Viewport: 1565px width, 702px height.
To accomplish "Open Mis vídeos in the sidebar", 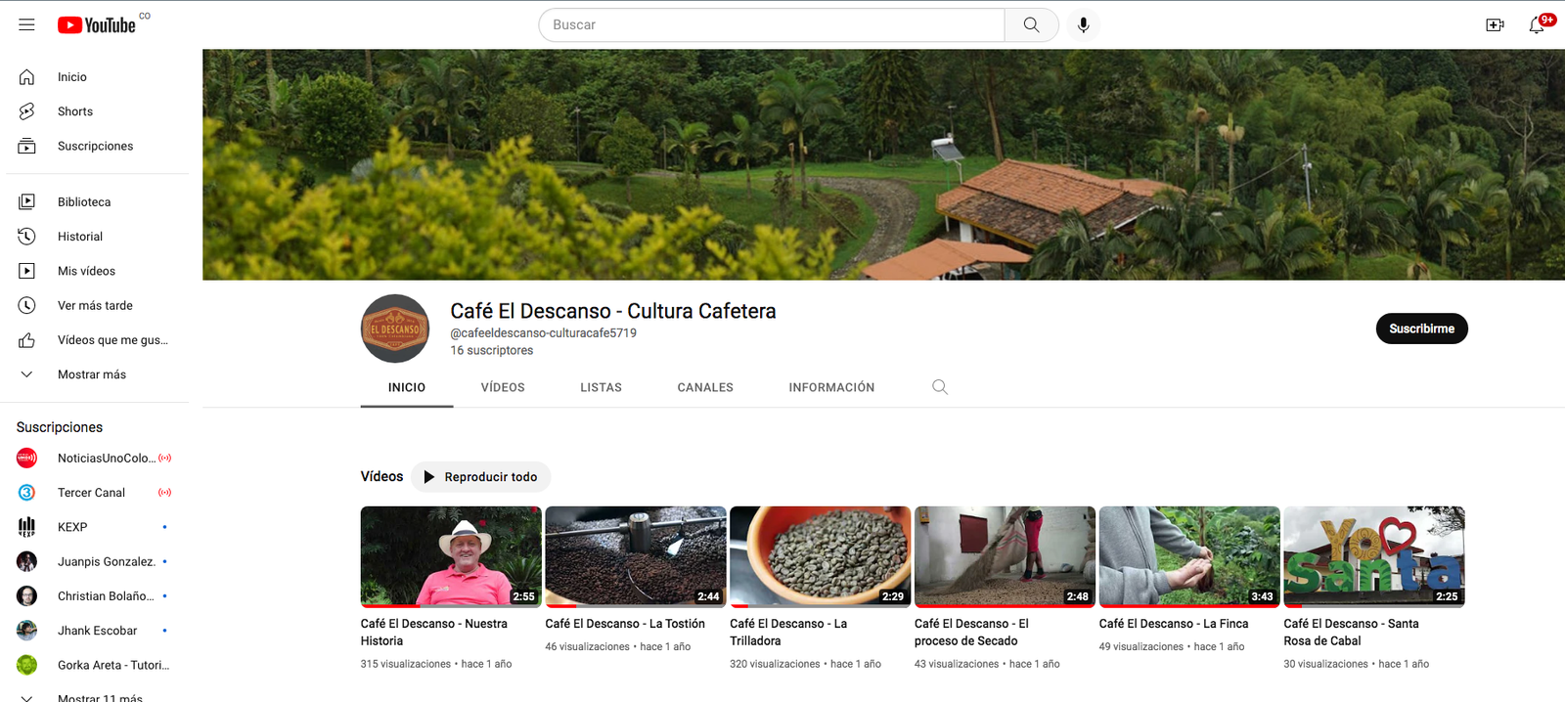I will point(97,271).
